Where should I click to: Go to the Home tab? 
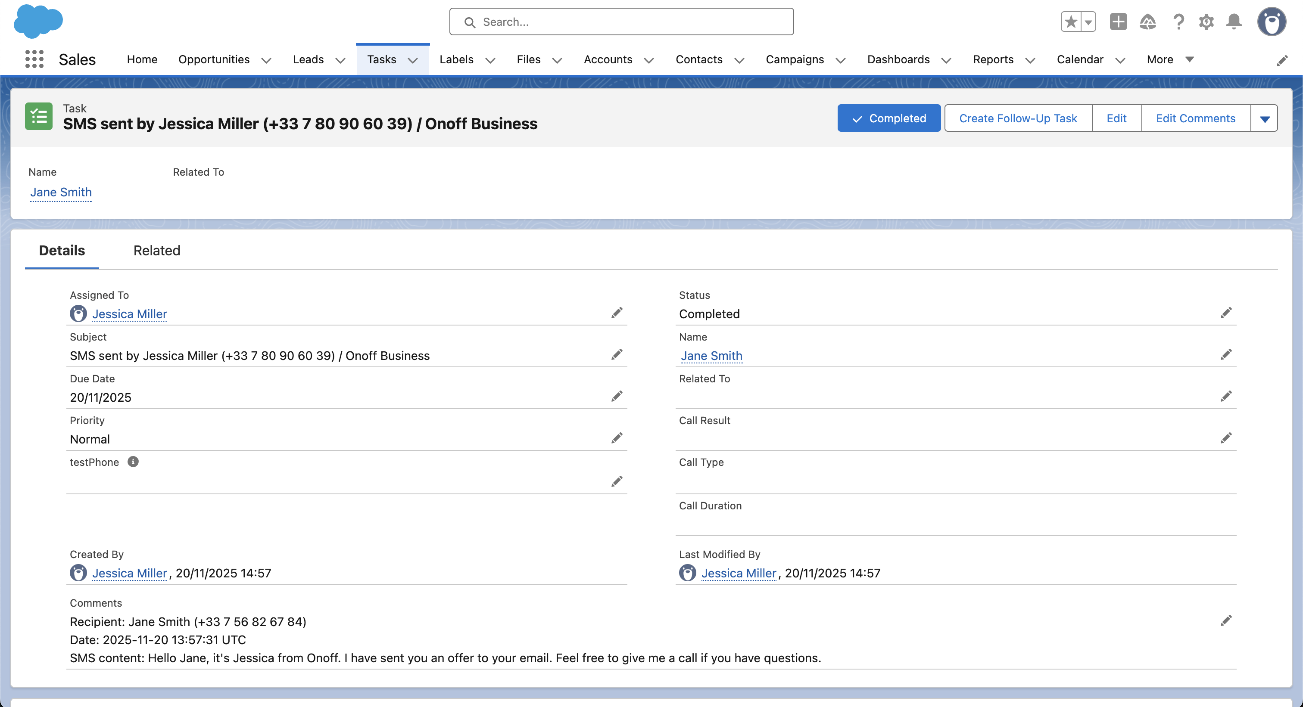click(x=142, y=59)
